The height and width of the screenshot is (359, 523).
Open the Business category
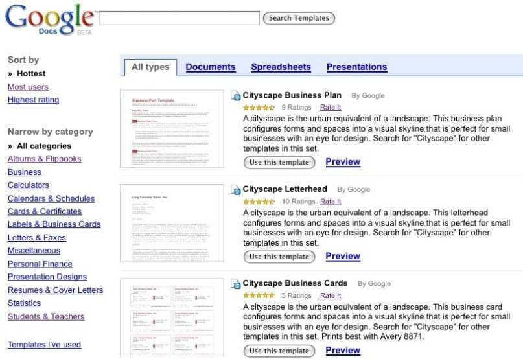click(x=25, y=172)
